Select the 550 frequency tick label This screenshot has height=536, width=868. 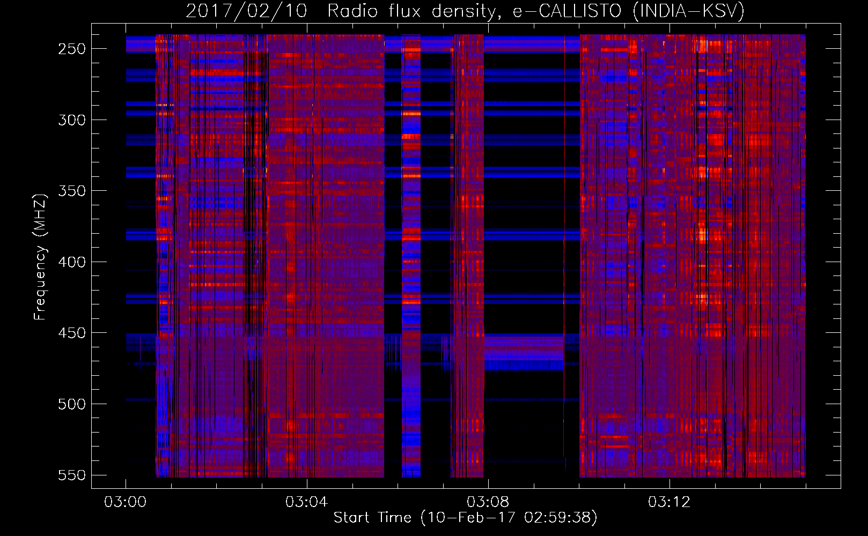coord(72,475)
